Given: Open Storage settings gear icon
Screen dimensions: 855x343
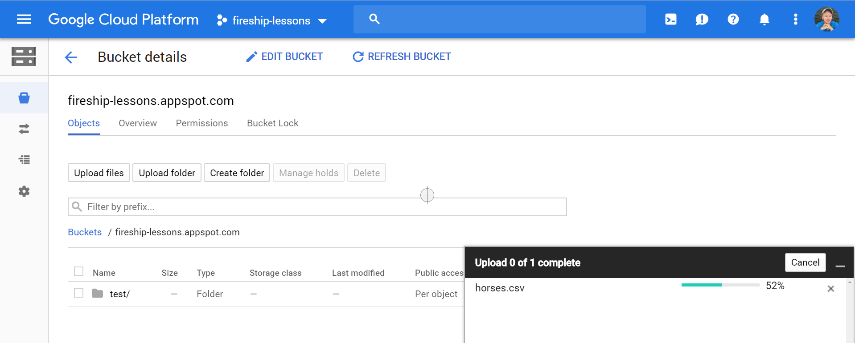Looking at the screenshot, I should (x=24, y=191).
